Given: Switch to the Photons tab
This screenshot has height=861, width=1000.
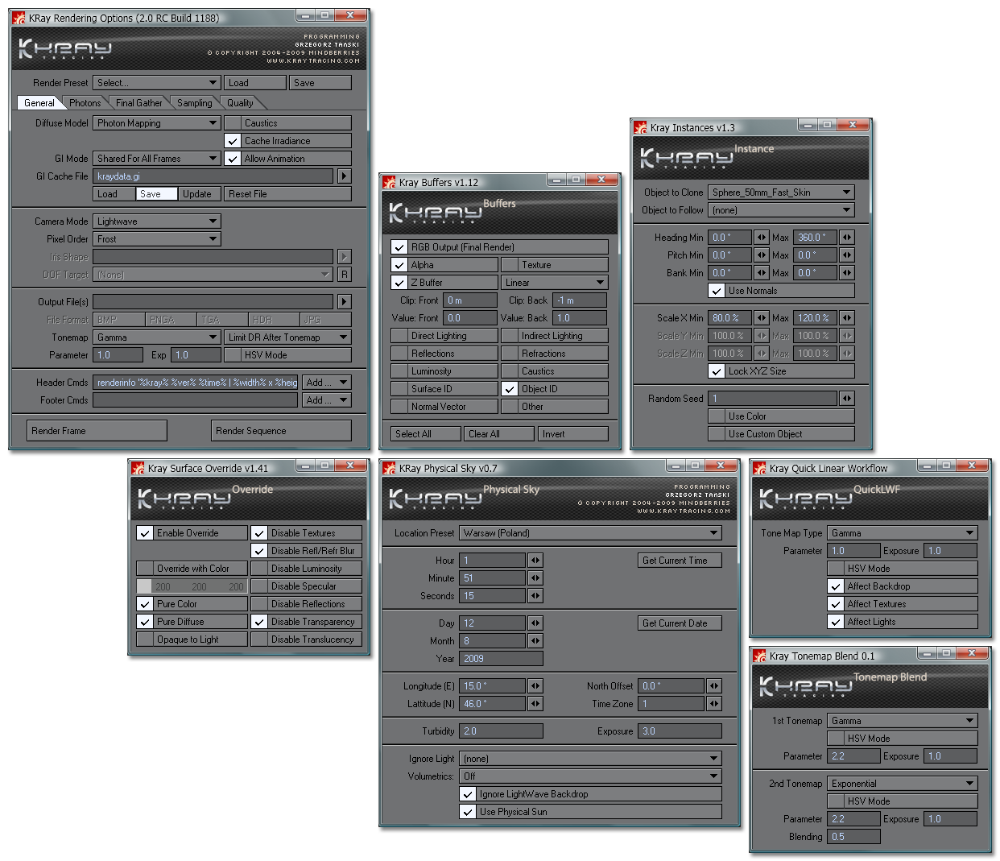Looking at the screenshot, I should [x=85, y=103].
